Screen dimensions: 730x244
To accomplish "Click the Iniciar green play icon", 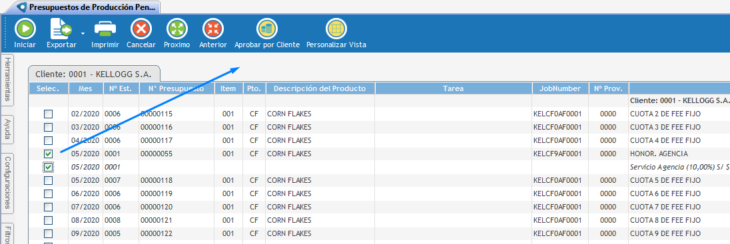I will pyautogui.click(x=25, y=29).
